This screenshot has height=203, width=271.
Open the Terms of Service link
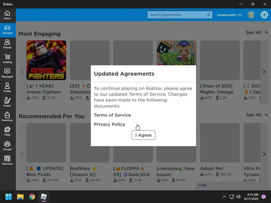point(112,115)
